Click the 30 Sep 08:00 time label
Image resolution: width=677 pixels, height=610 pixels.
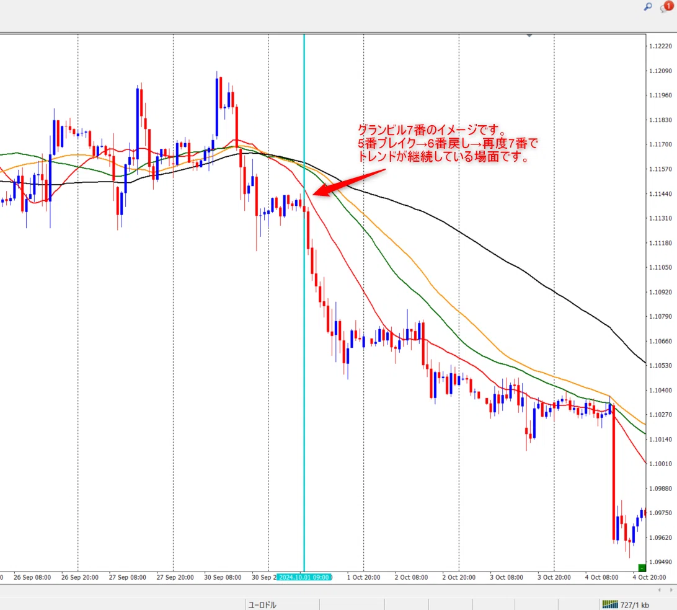[223, 578]
